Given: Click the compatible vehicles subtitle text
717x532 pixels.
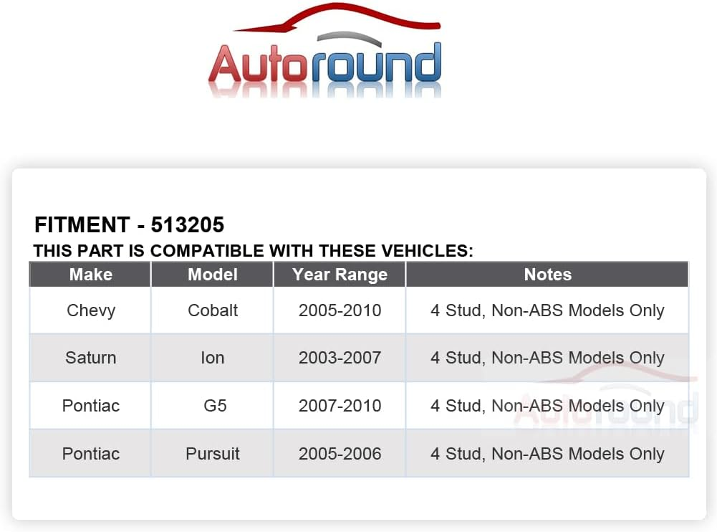Looking at the screenshot, I should [253, 251].
